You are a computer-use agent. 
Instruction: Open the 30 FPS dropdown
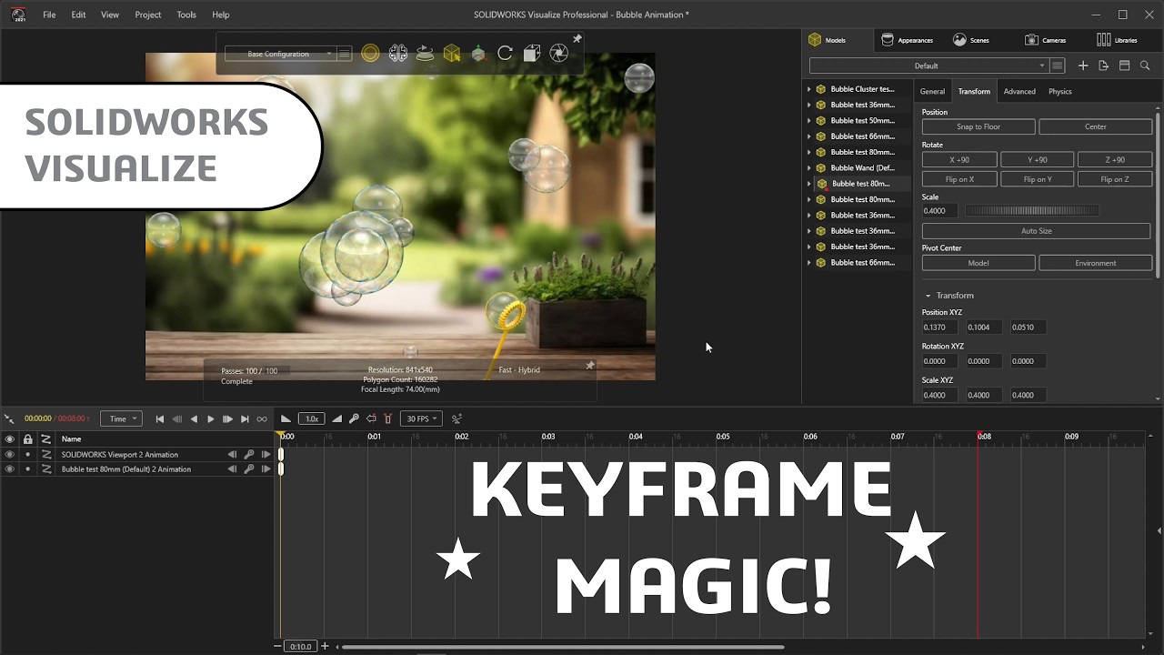[422, 418]
